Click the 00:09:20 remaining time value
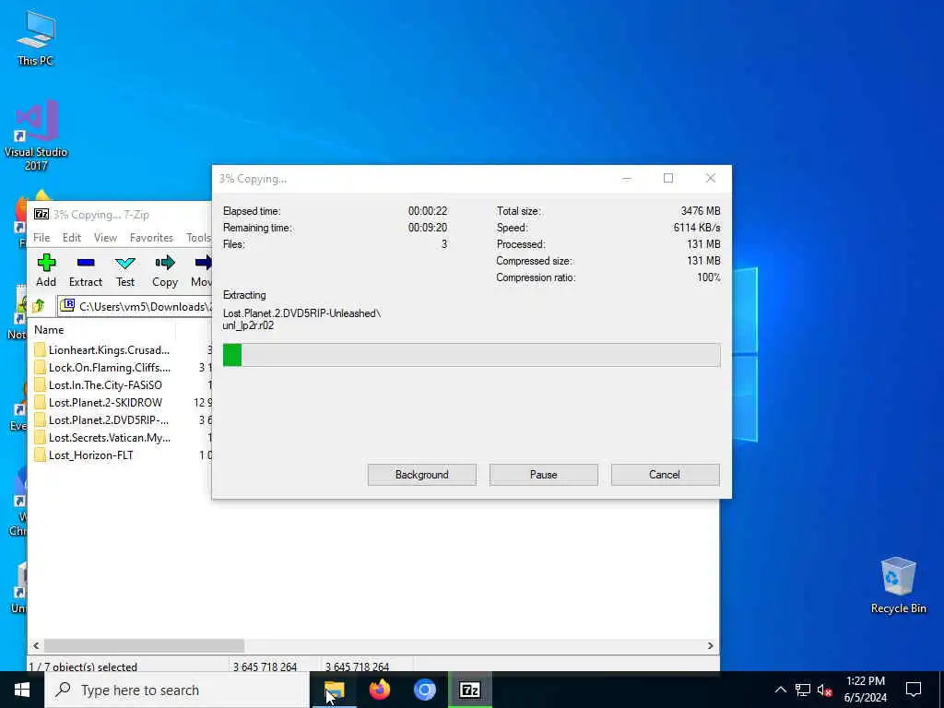Screen dimensions: 944x708 pos(428,228)
